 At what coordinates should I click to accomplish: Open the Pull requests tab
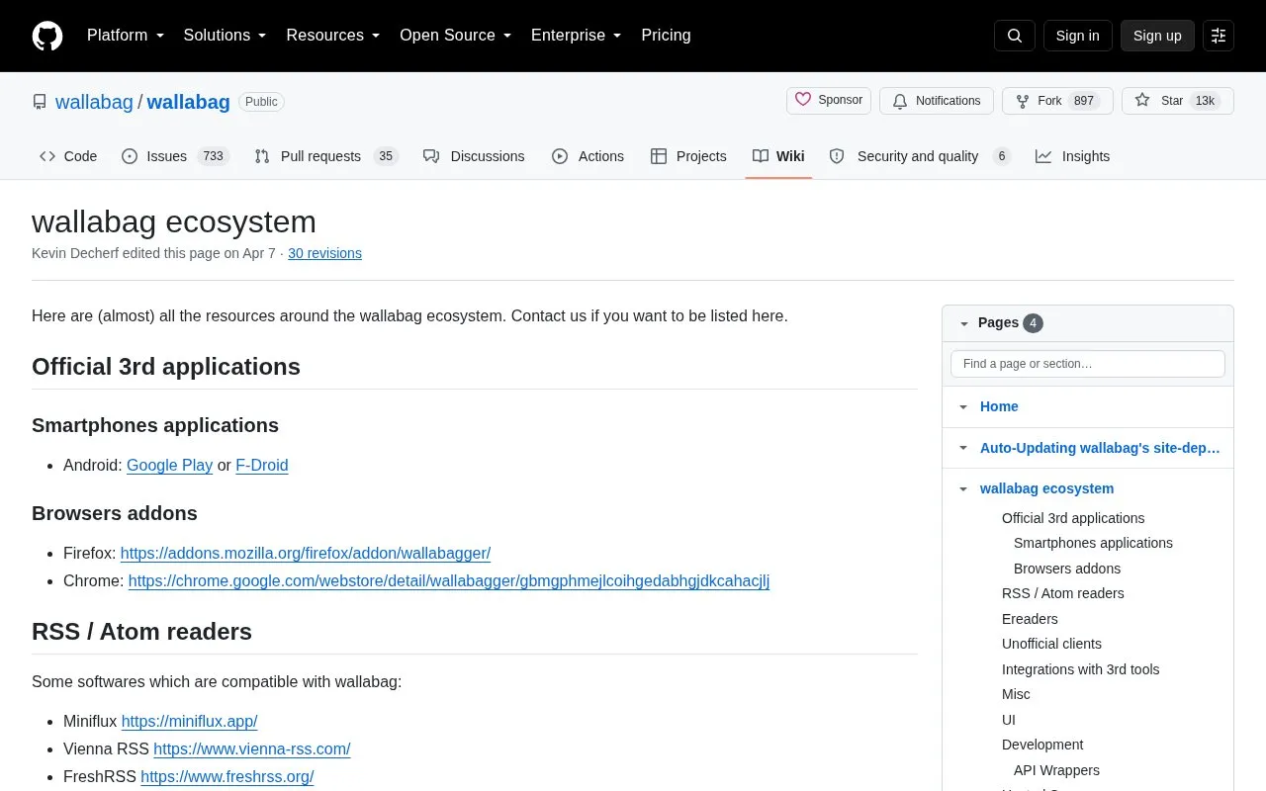325,156
